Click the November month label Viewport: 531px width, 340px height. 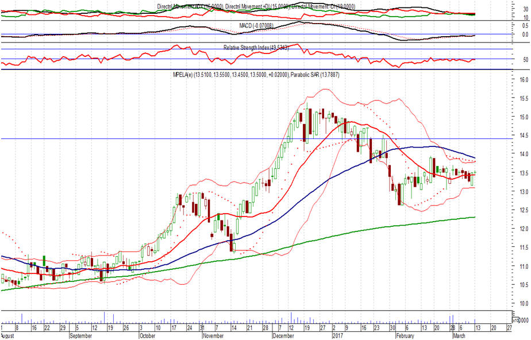[x=213, y=336]
